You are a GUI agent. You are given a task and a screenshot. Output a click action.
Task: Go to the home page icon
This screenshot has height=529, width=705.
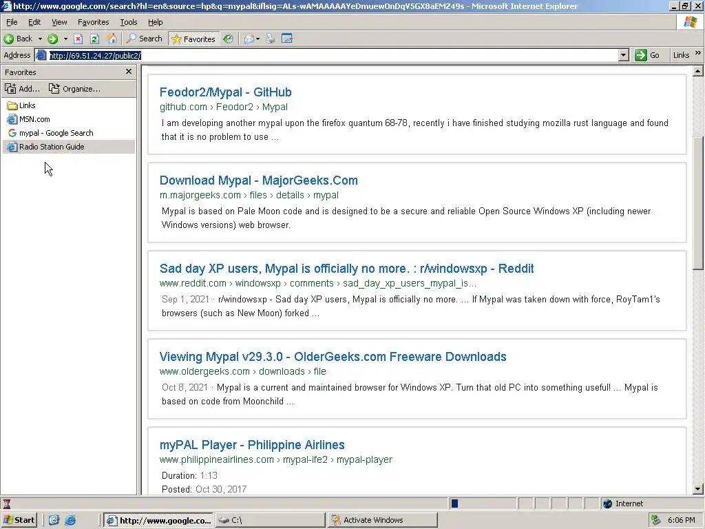(112, 39)
